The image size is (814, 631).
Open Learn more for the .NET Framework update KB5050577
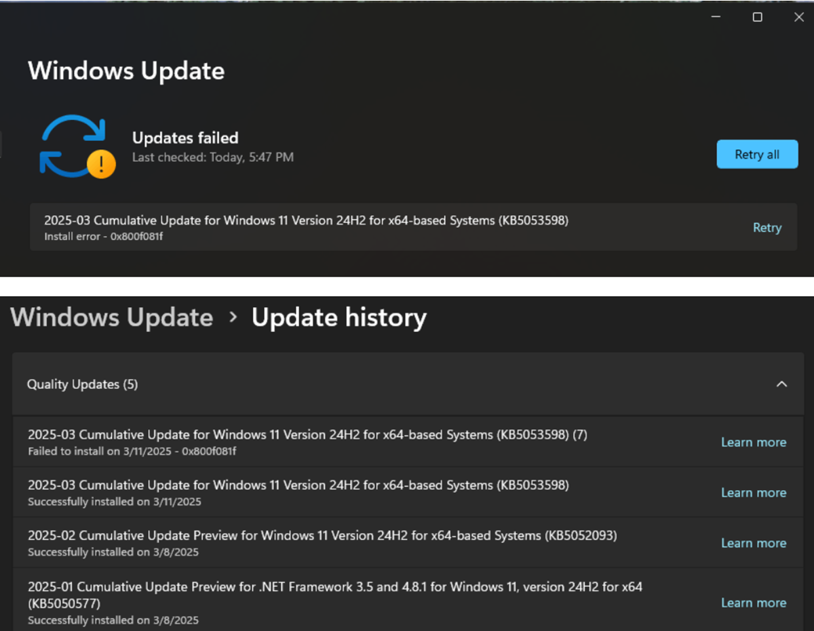[754, 603]
